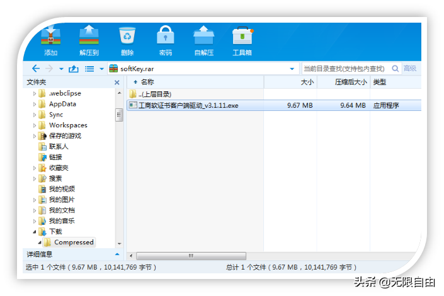This screenshot has width=444, height=296.
Task: Expand the AppData folder tree node
Action: click(x=35, y=104)
